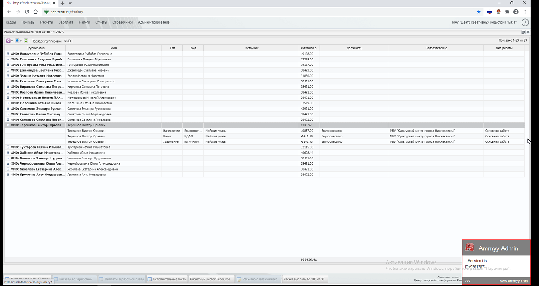Open the Администрирование menu

click(154, 22)
